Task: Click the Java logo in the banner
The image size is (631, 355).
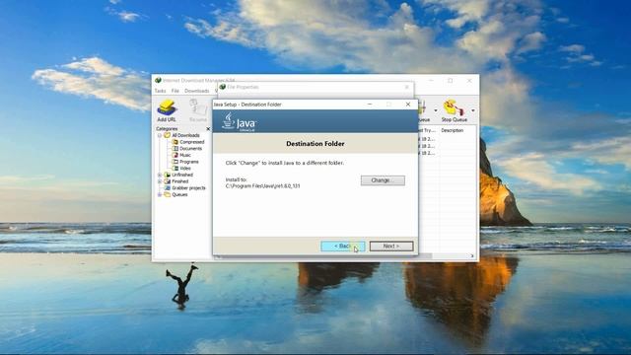Action: [x=240, y=122]
